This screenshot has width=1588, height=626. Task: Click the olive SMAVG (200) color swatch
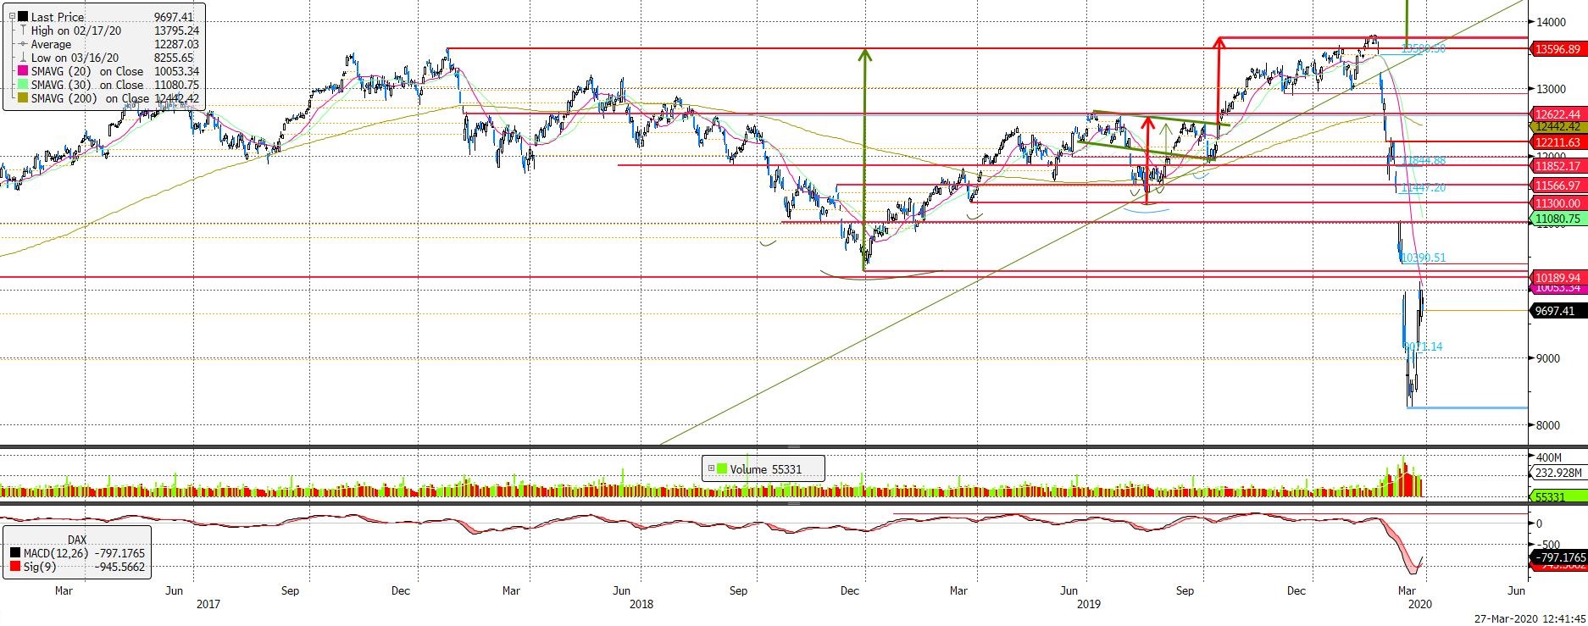point(22,98)
